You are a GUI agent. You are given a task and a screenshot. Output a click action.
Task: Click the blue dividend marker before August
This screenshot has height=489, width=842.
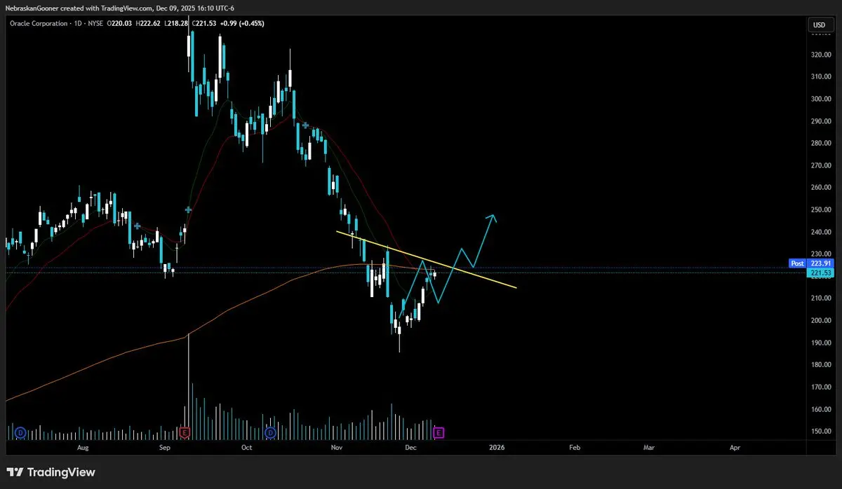point(20,433)
